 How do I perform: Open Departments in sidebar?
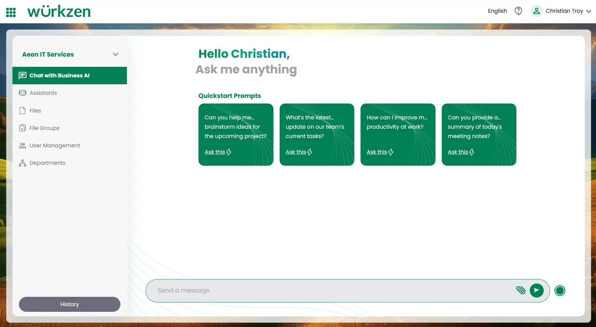click(47, 163)
